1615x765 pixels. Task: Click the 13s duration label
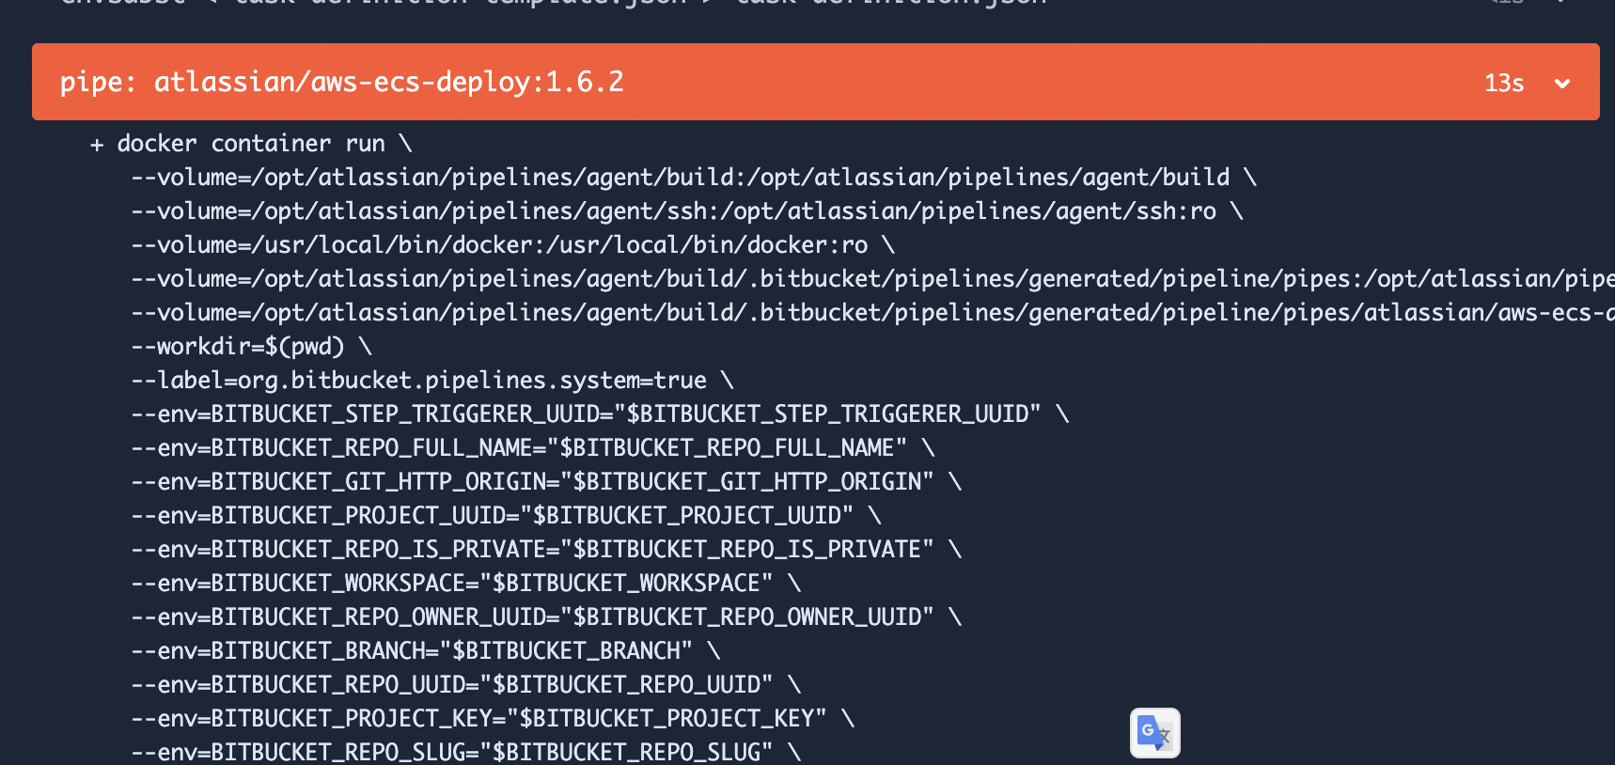(1504, 83)
